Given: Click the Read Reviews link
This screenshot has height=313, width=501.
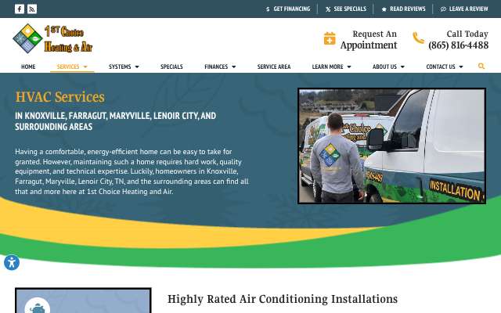Looking at the screenshot, I should pos(407,9).
